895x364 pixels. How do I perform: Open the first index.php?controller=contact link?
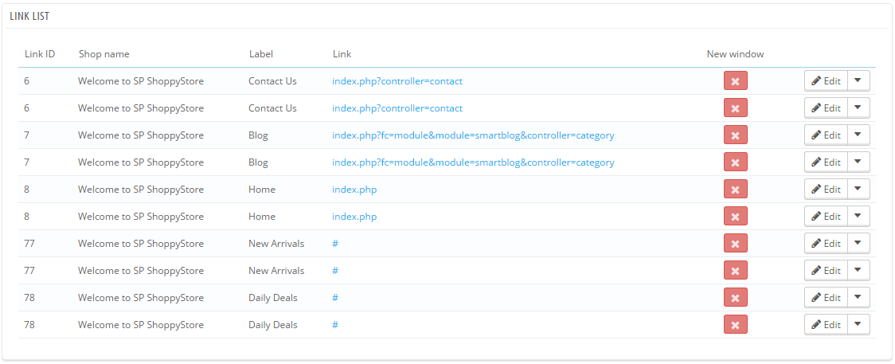tap(397, 81)
